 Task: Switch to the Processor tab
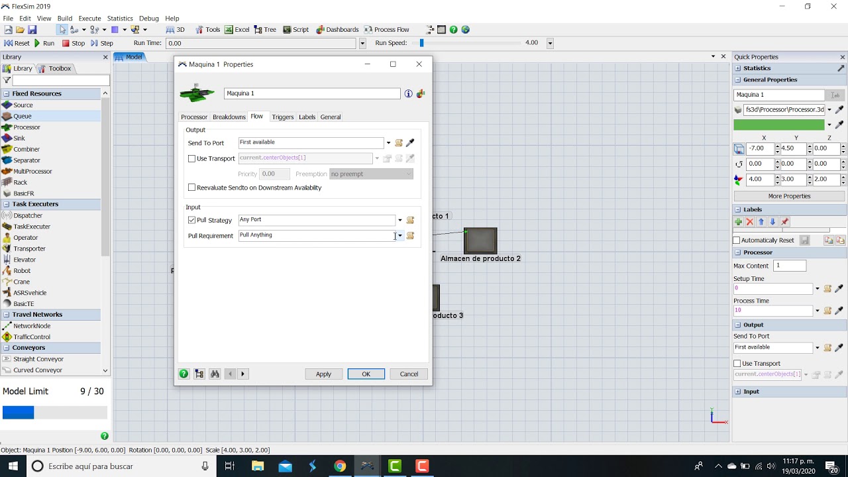click(x=194, y=117)
